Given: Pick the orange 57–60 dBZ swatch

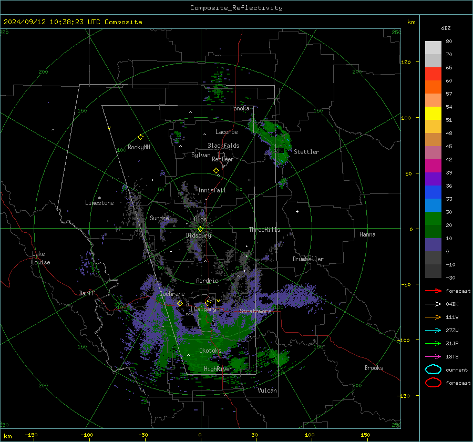Looking at the screenshot, I should [433, 87].
